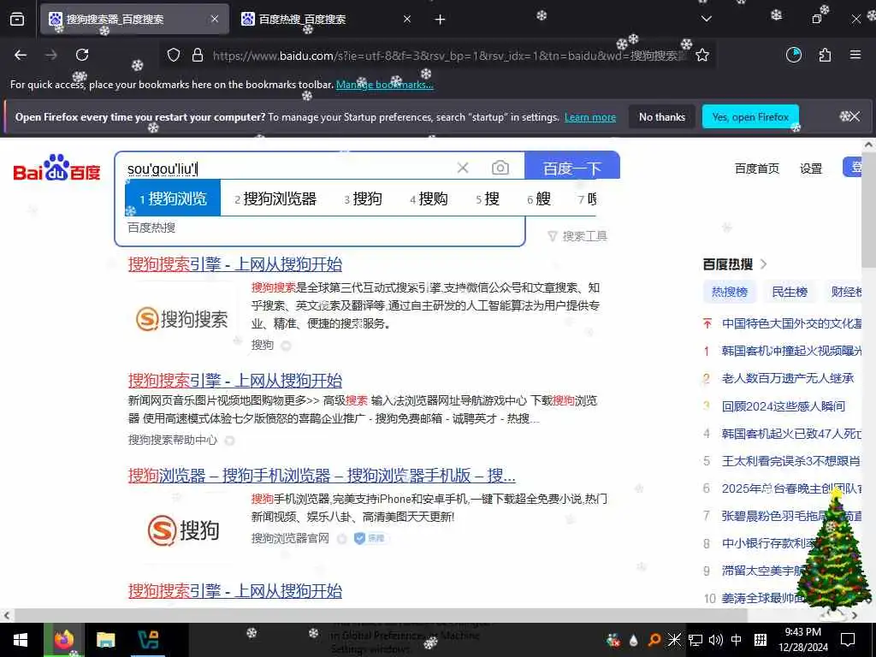
Task: Close the 搜狗搜索器_百度搜索 tab
Action: 215,19
